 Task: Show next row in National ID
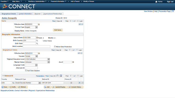78,76
